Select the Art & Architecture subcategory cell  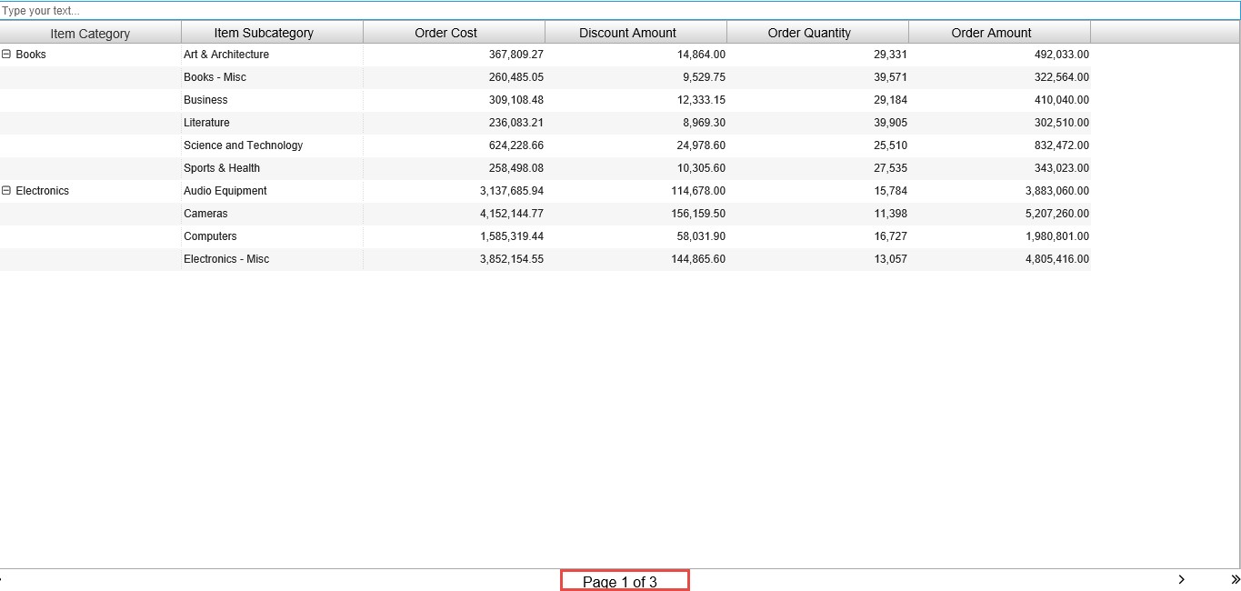pyautogui.click(x=226, y=55)
